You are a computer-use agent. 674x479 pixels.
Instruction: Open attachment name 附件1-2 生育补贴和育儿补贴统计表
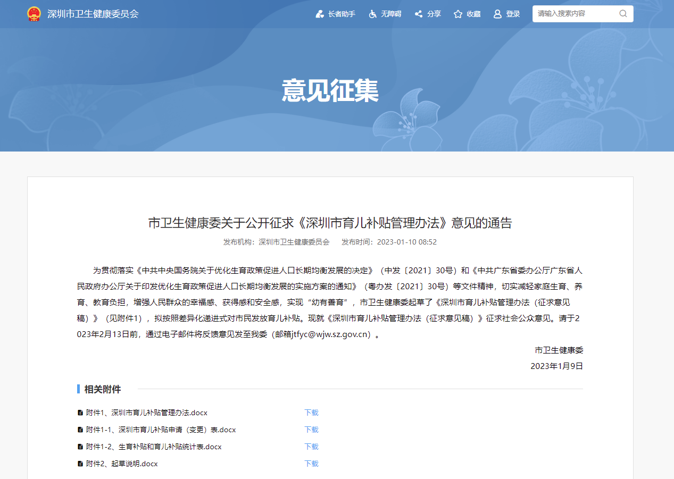point(154,447)
